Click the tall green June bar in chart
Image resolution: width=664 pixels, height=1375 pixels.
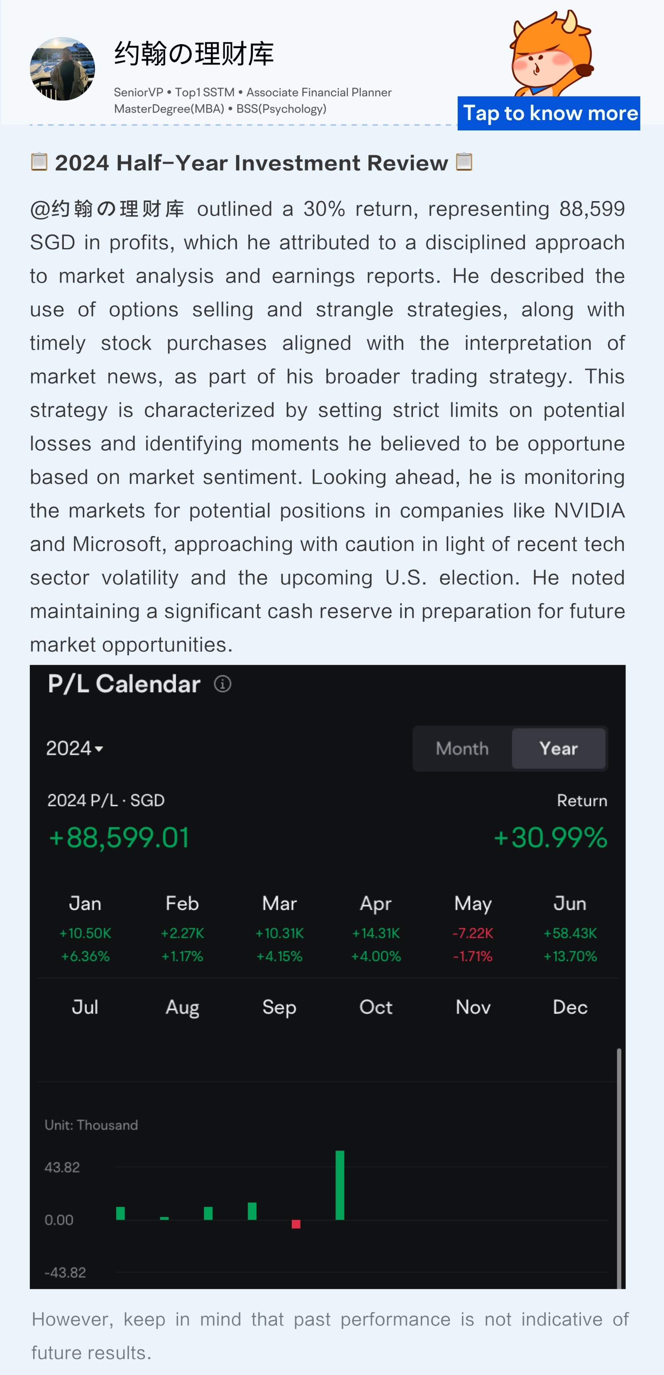point(340,1185)
